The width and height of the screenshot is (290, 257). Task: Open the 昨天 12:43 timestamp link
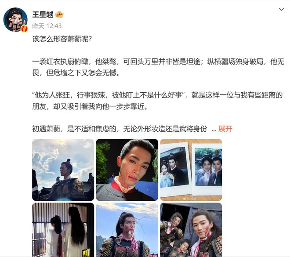pyautogui.click(x=47, y=26)
